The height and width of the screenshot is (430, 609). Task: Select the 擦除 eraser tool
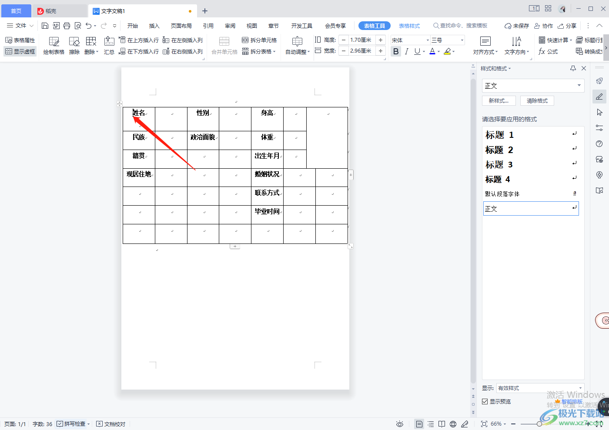(x=74, y=46)
